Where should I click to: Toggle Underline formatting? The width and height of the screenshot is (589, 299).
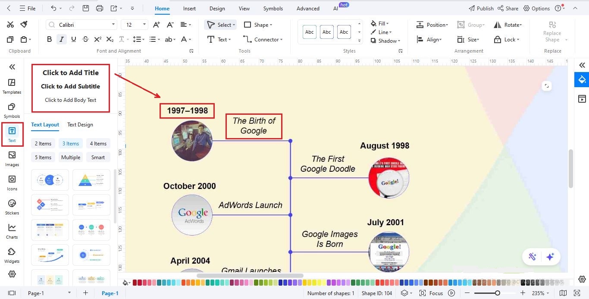pos(73,39)
